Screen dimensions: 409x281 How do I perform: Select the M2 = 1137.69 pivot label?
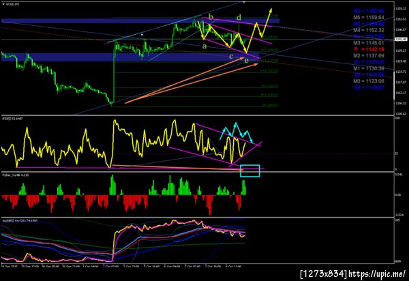369,55
